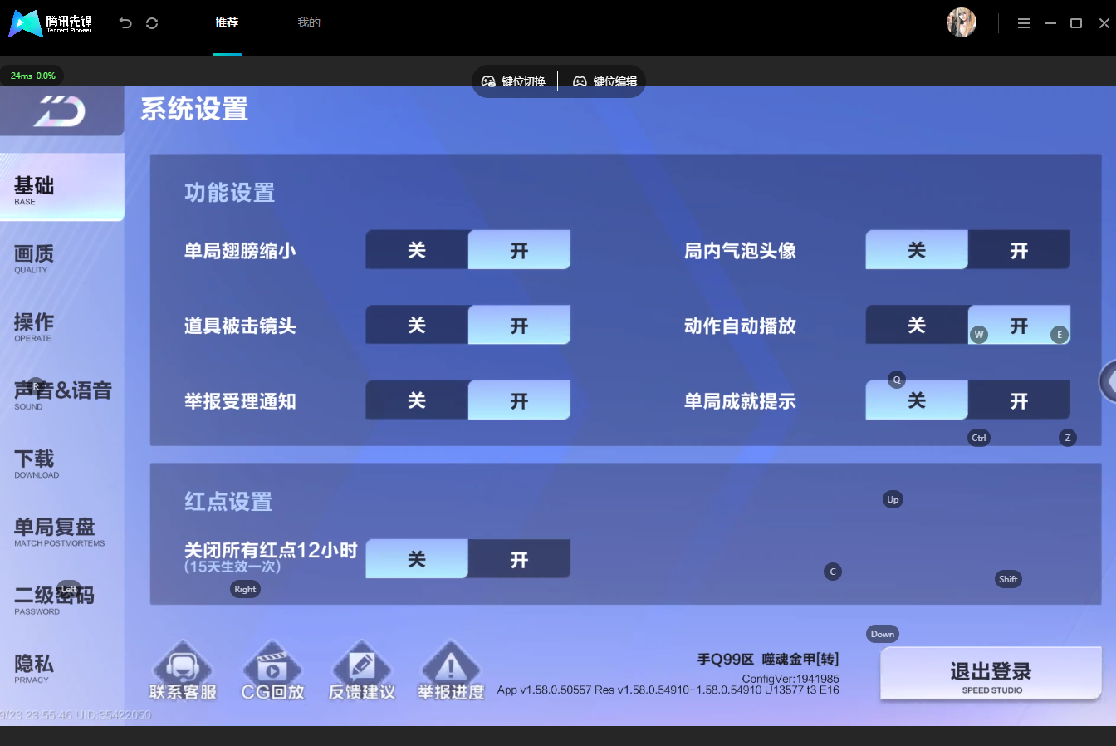
Task: Click the App v1.58.0.50557 version line
Action: (668, 690)
